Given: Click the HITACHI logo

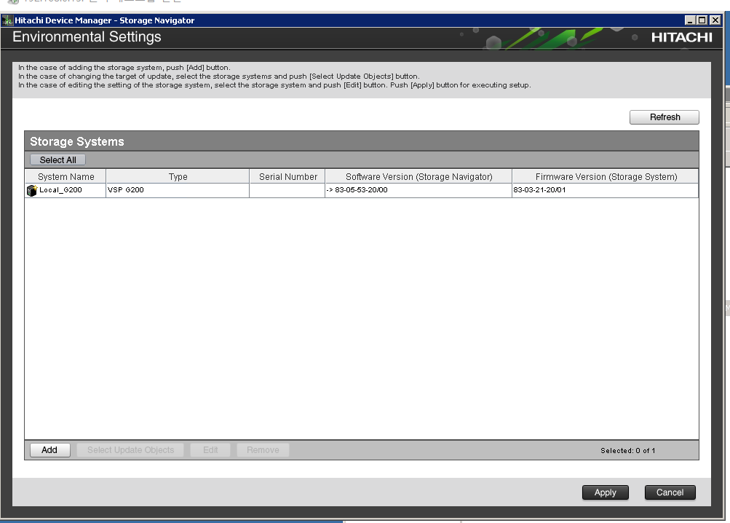Looking at the screenshot, I should point(681,37).
